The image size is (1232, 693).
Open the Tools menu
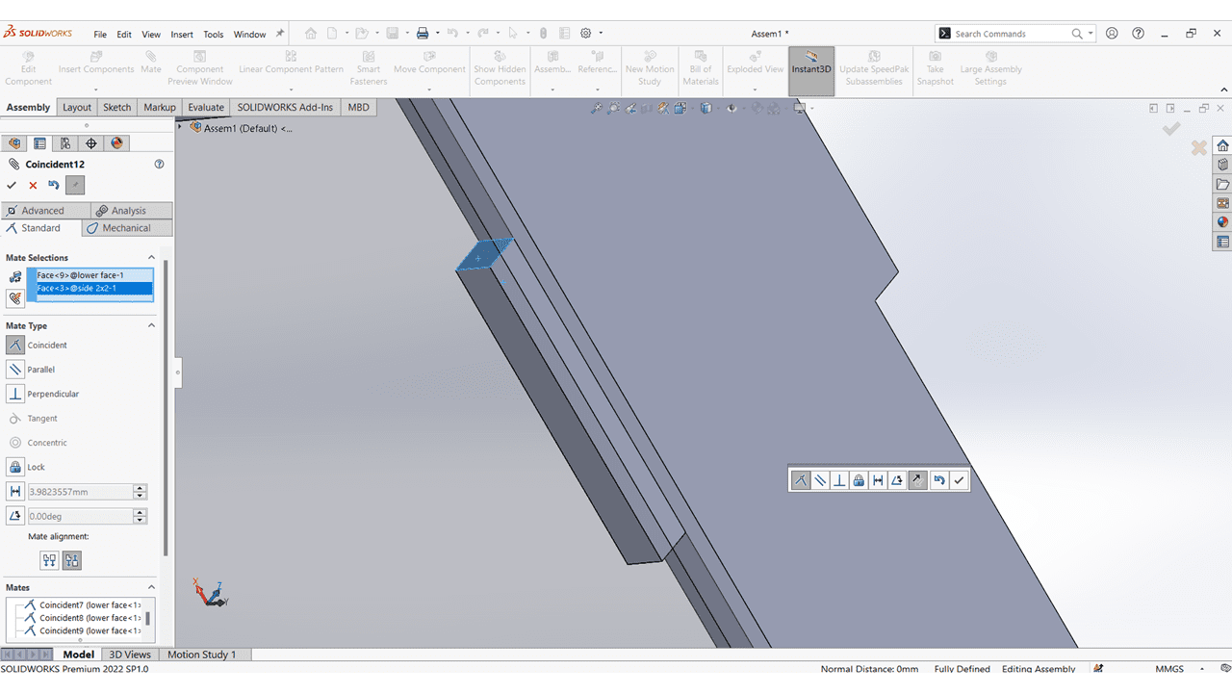pos(214,34)
